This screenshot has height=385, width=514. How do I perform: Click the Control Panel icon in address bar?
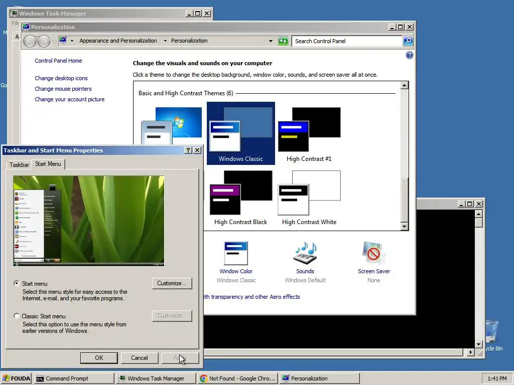click(x=63, y=41)
